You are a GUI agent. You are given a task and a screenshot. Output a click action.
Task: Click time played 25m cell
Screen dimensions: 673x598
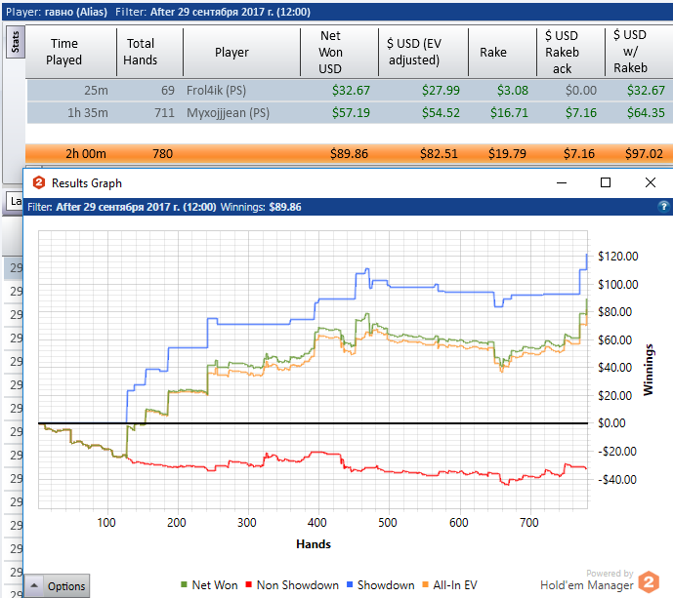(96, 90)
